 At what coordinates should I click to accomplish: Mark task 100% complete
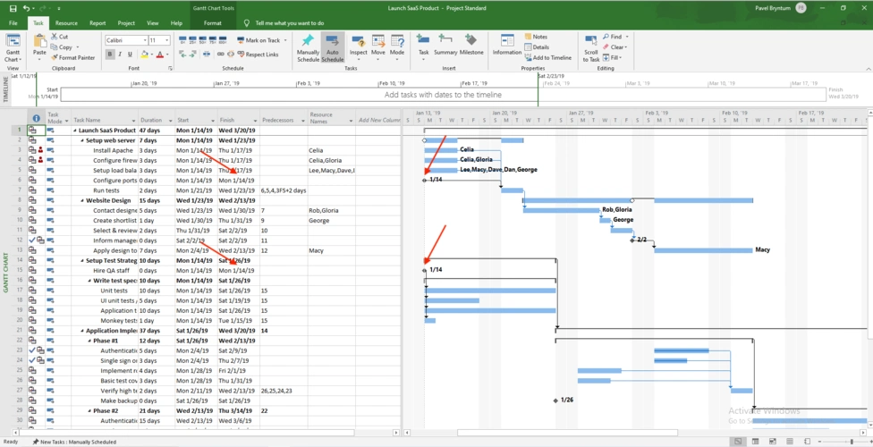pyautogui.click(x=223, y=40)
